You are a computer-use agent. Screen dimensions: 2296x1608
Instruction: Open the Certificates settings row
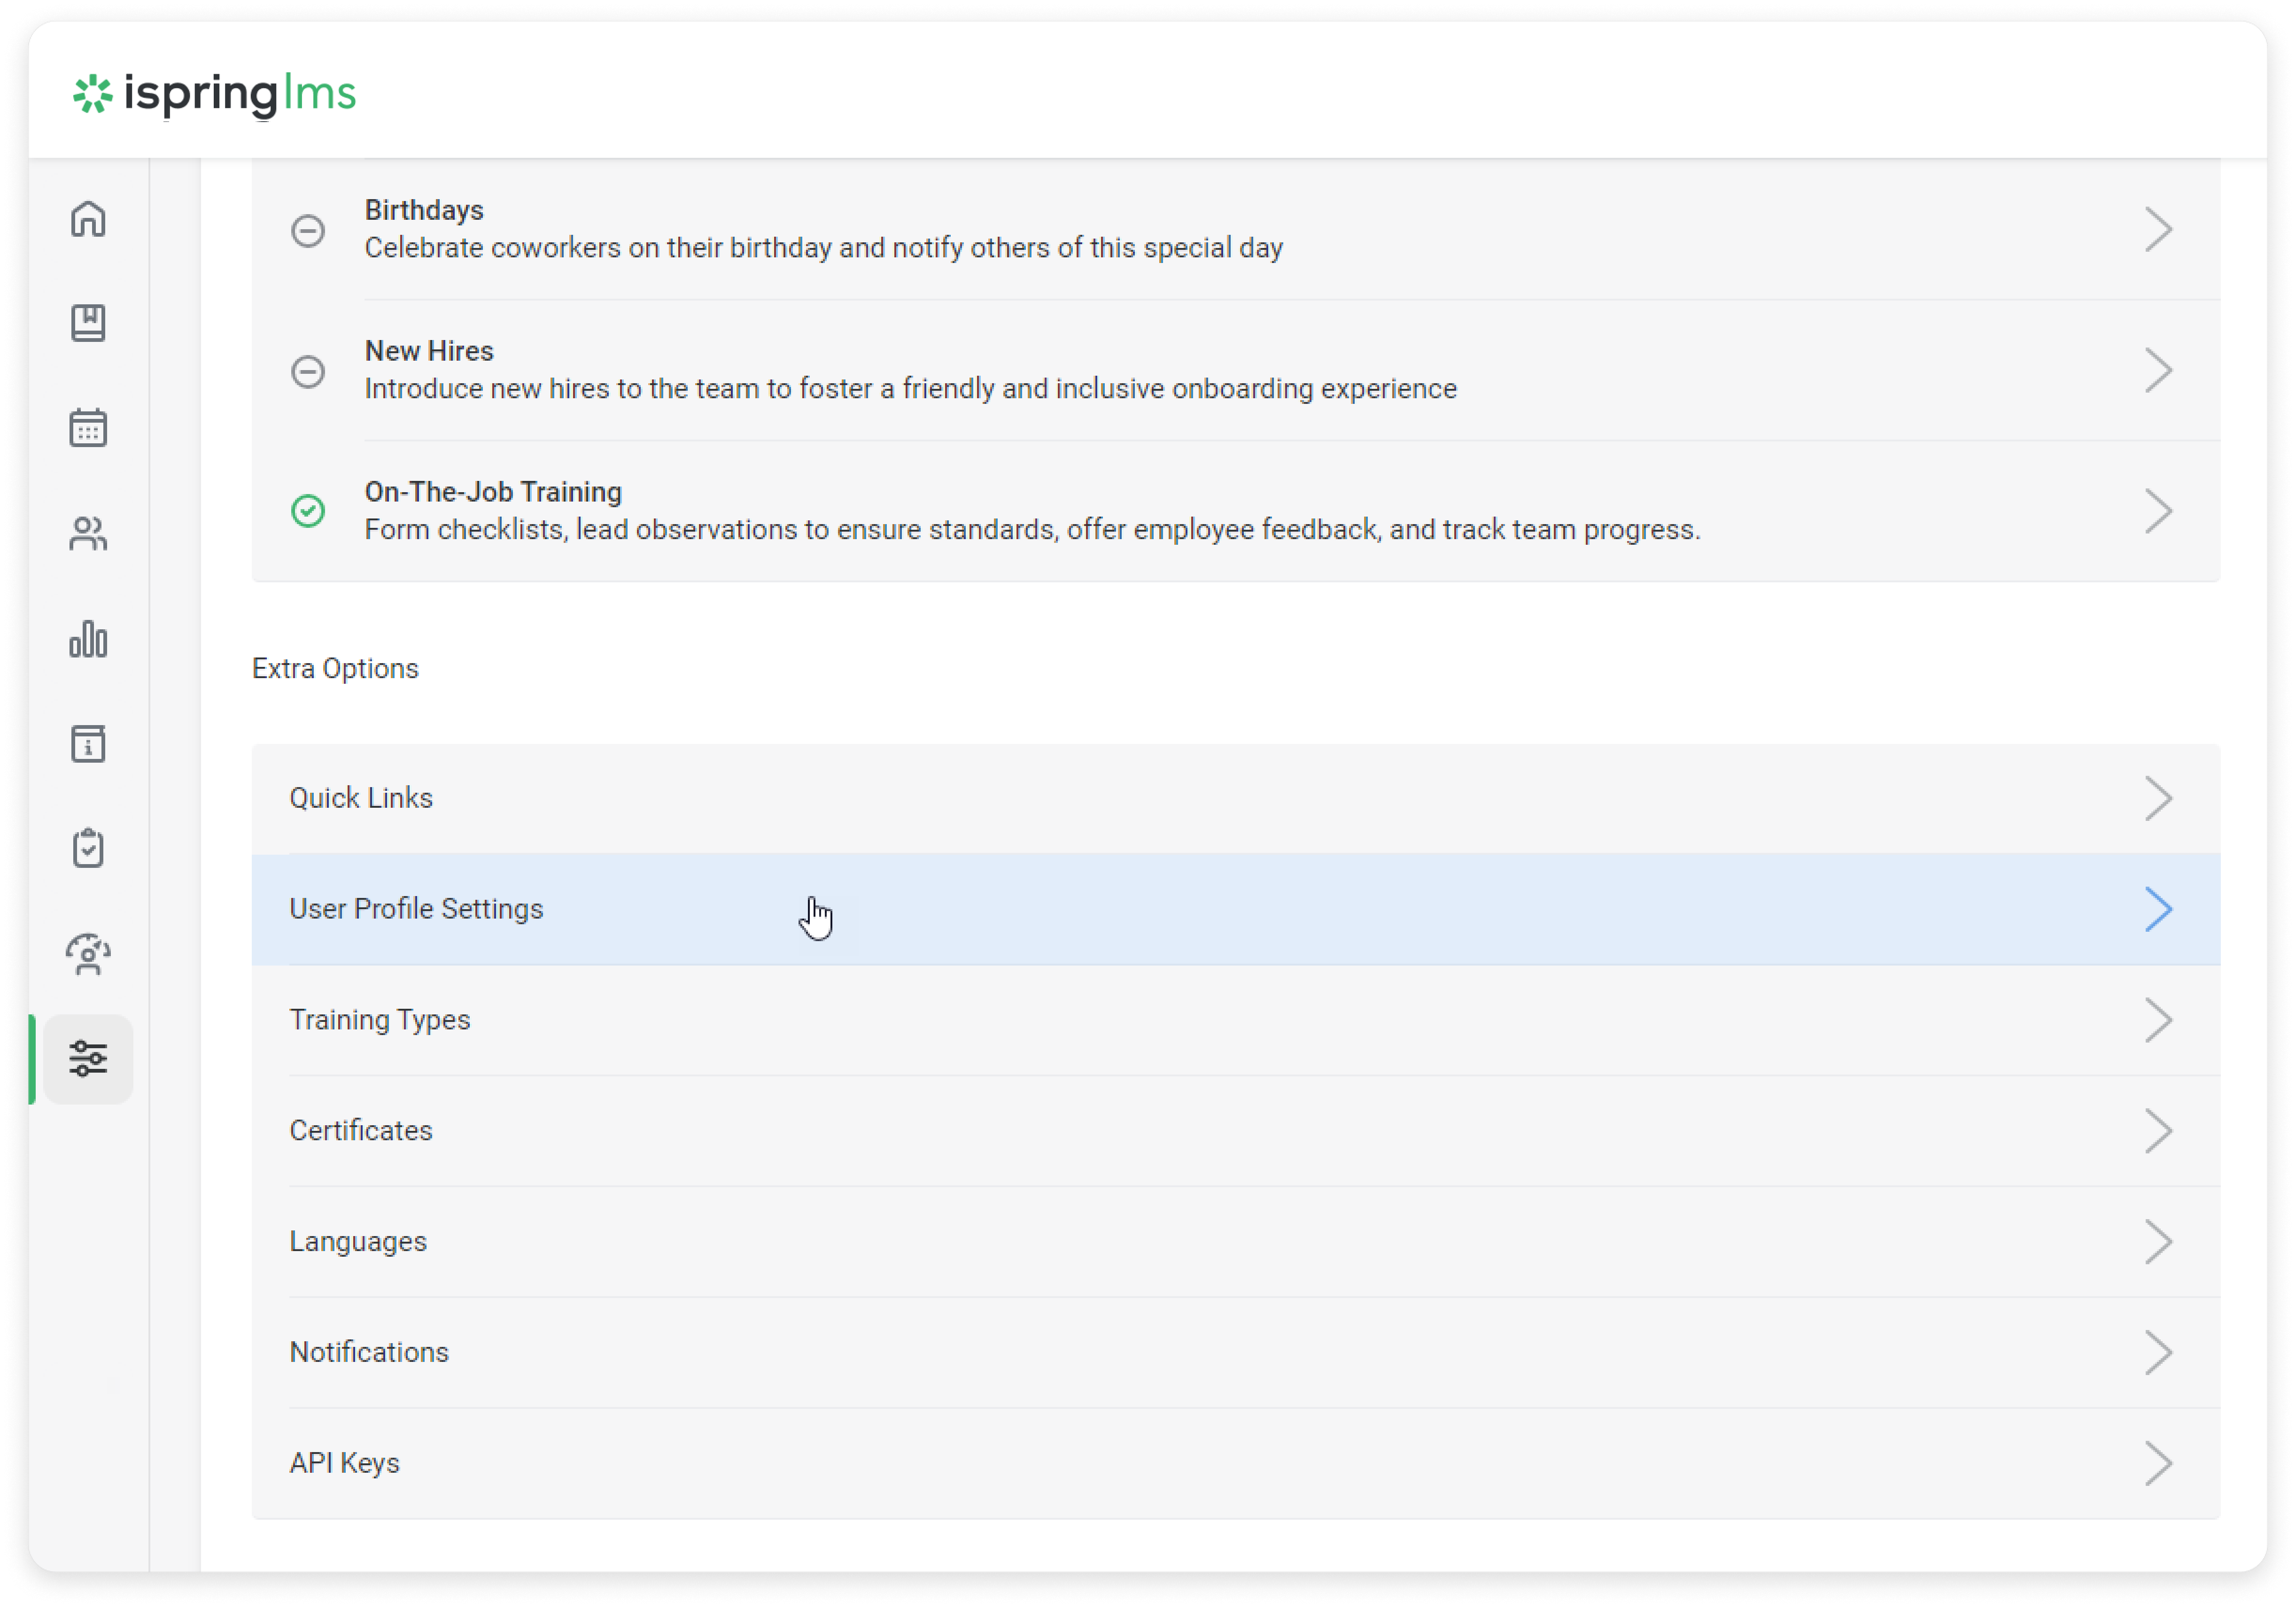361,1131
